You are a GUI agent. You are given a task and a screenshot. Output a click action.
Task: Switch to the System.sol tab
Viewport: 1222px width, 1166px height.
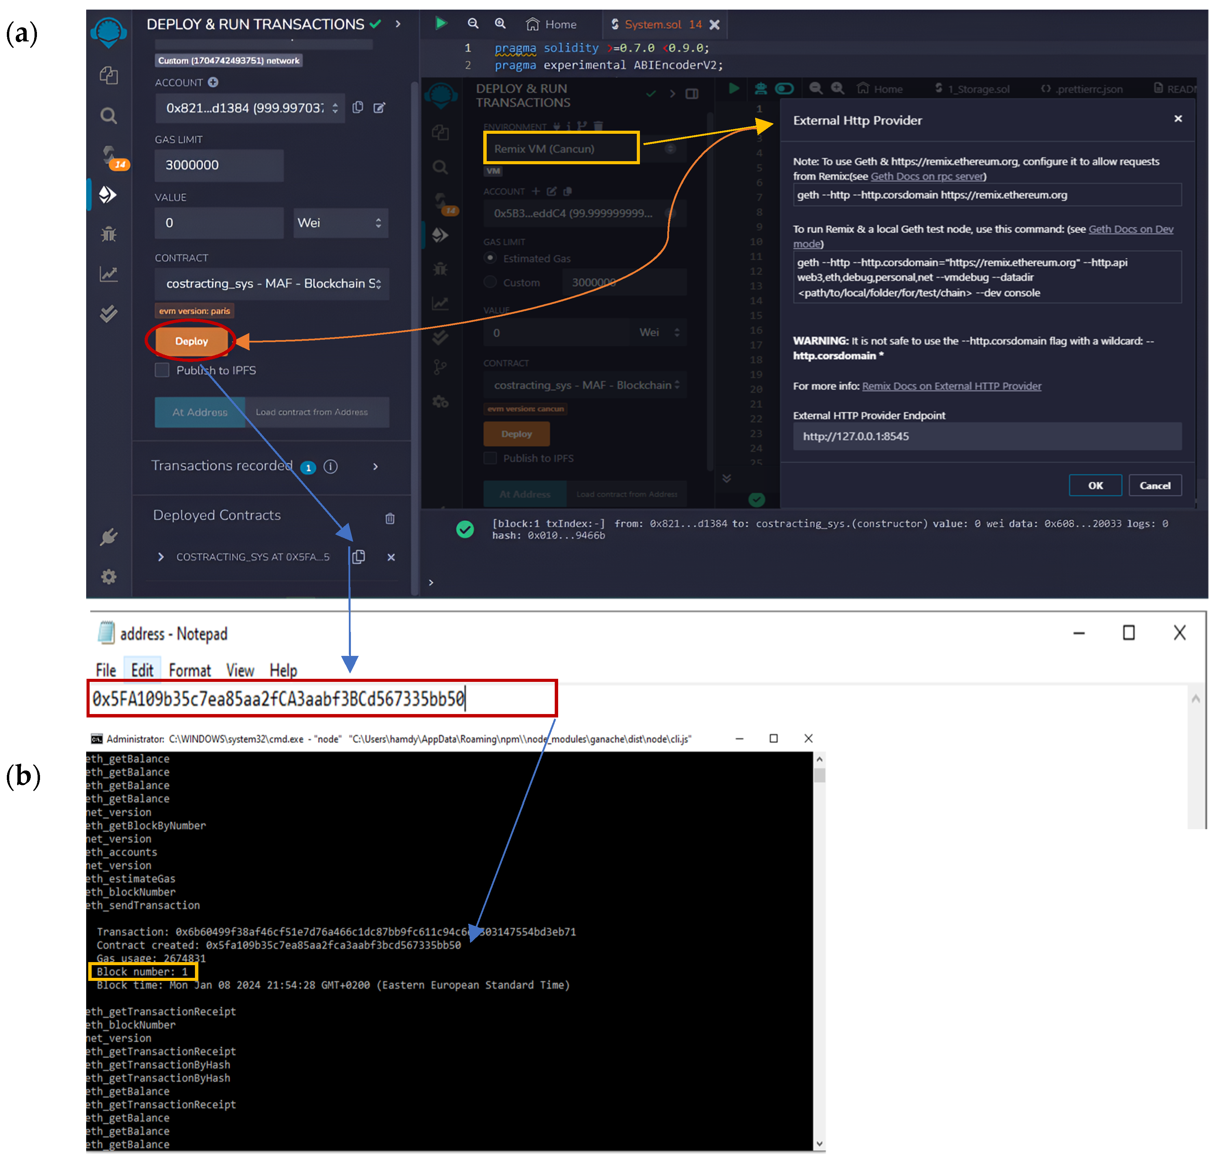652,24
